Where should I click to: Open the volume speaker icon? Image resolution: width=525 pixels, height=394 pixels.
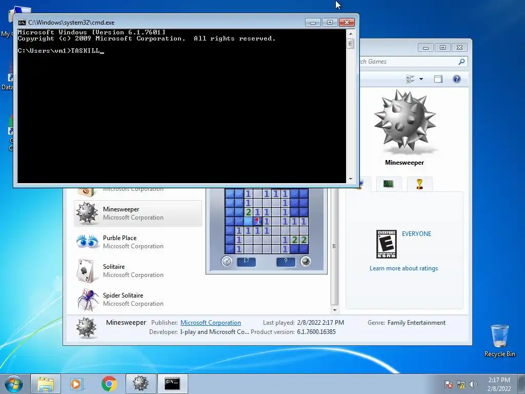[x=473, y=385]
